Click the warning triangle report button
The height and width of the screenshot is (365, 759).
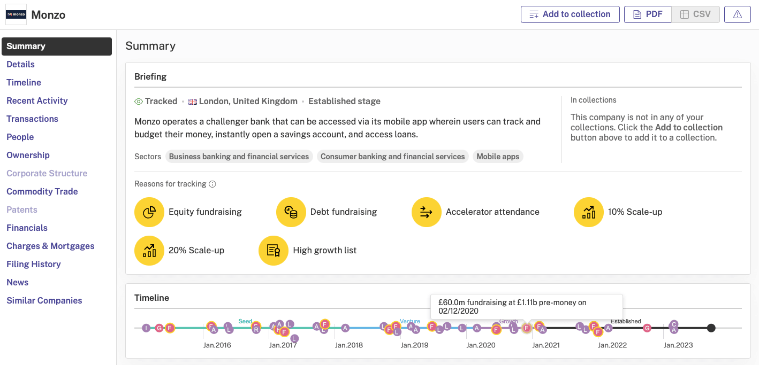point(738,14)
